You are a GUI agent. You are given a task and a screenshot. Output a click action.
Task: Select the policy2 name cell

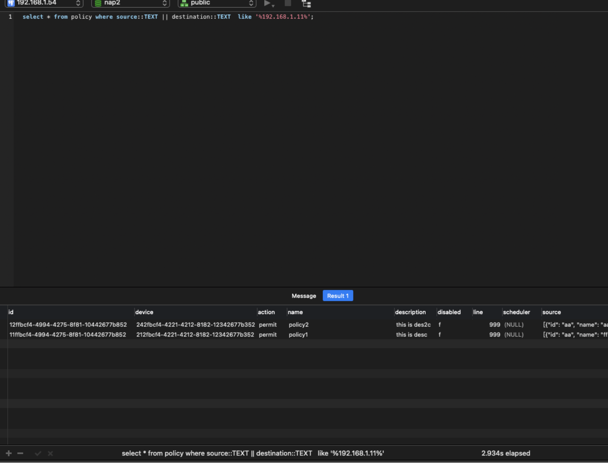tap(299, 325)
